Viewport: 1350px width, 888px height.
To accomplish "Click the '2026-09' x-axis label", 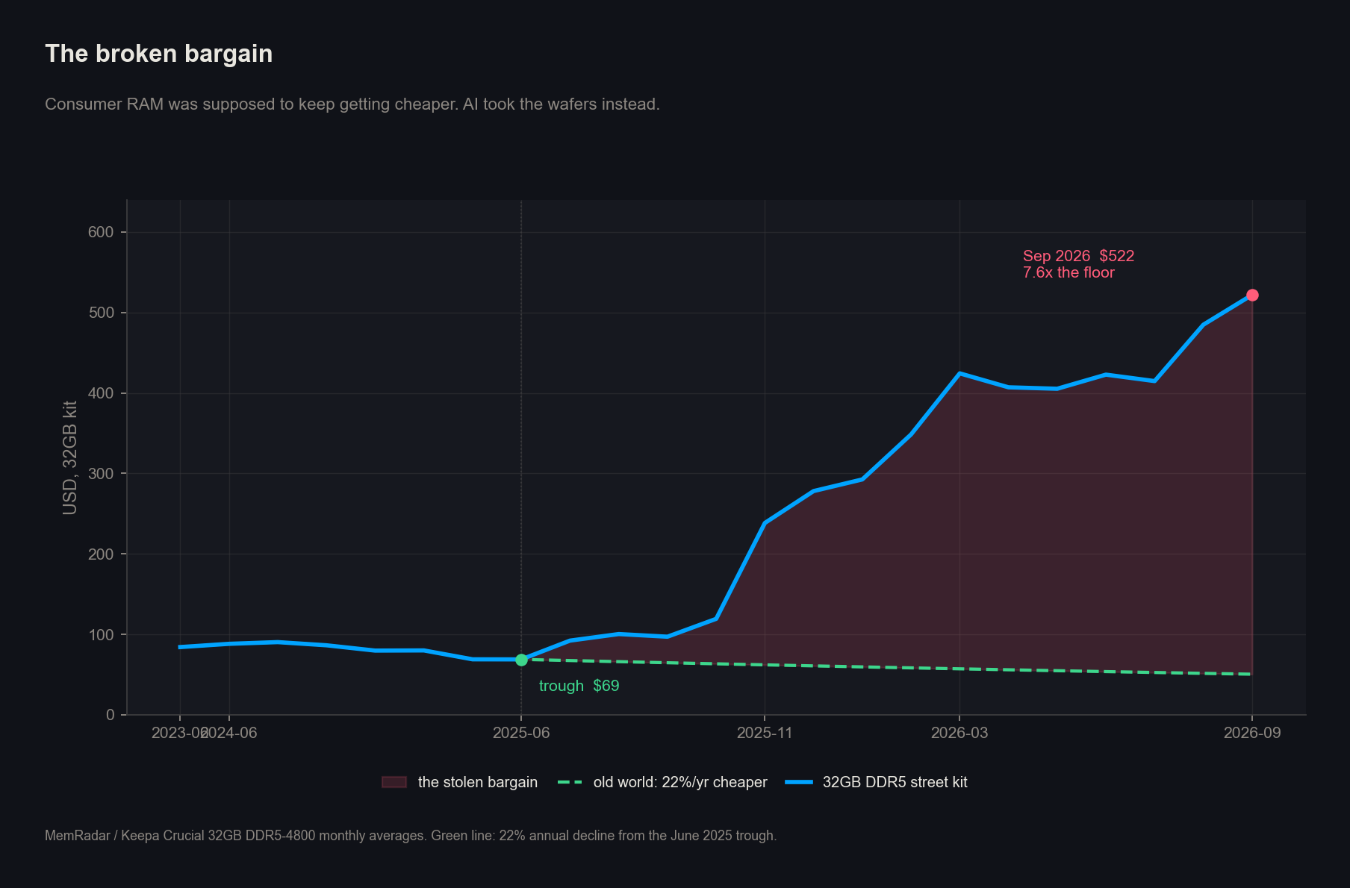I will tap(1252, 733).
